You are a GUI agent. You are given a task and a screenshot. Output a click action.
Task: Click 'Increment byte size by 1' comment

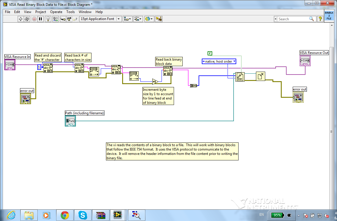158,96
